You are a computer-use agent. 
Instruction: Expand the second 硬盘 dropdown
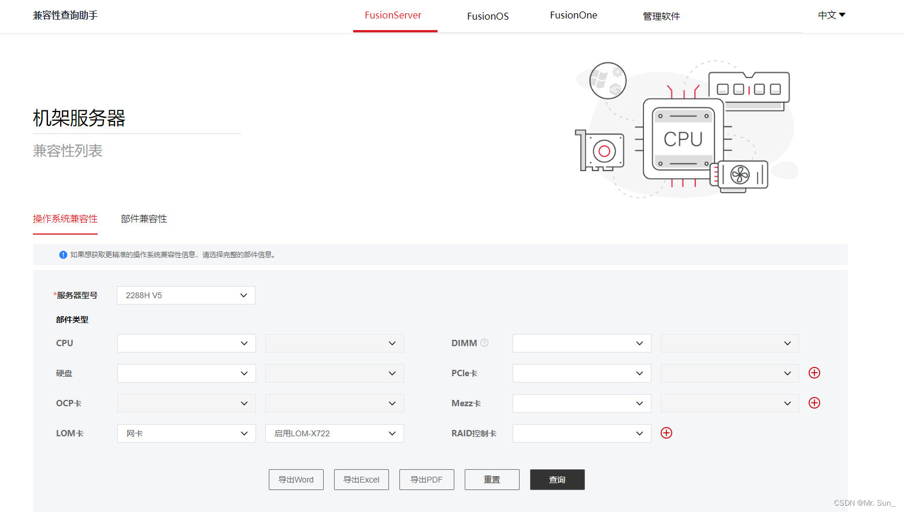click(335, 373)
